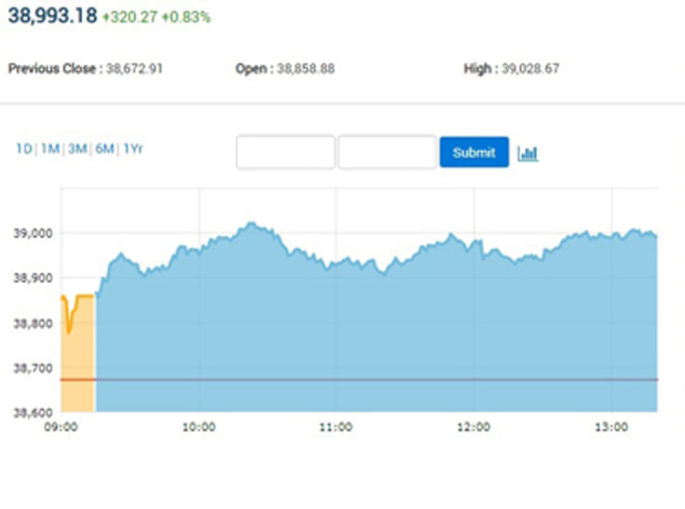Click the current price 38,993.18
Screen dimensions: 685x509
click(52, 17)
